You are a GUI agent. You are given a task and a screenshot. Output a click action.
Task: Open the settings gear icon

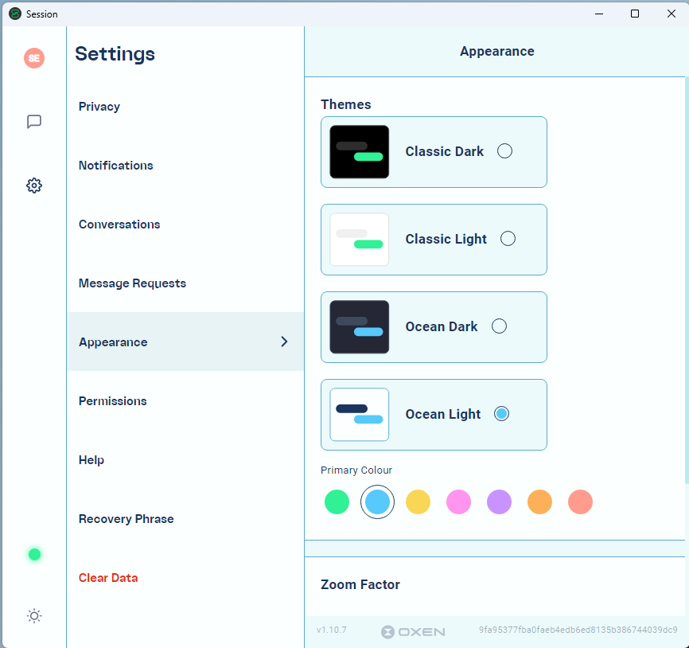pos(34,185)
